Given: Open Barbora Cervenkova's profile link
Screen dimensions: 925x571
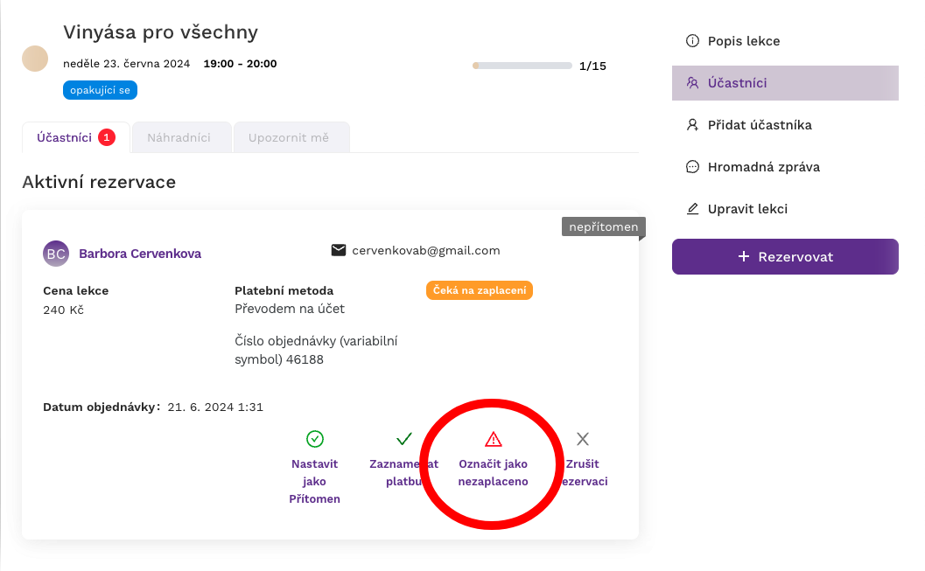Looking at the screenshot, I should 140,254.
